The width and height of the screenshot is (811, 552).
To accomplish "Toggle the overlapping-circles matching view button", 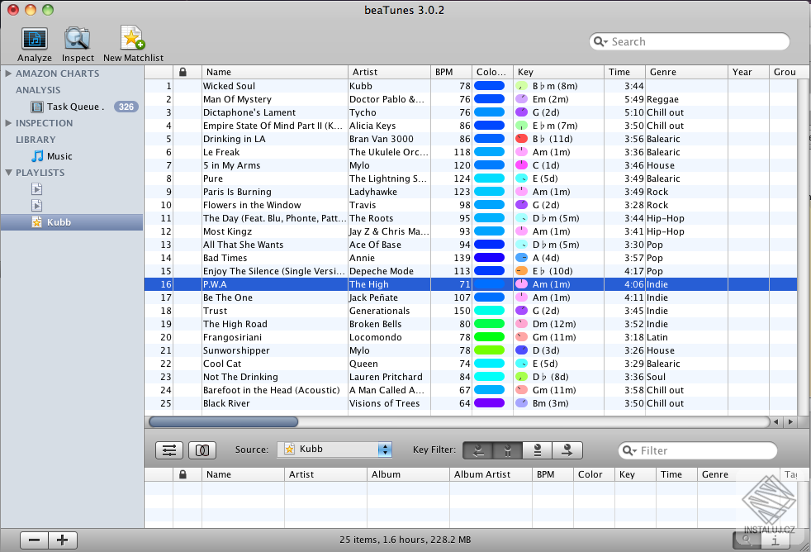I will coord(202,450).
